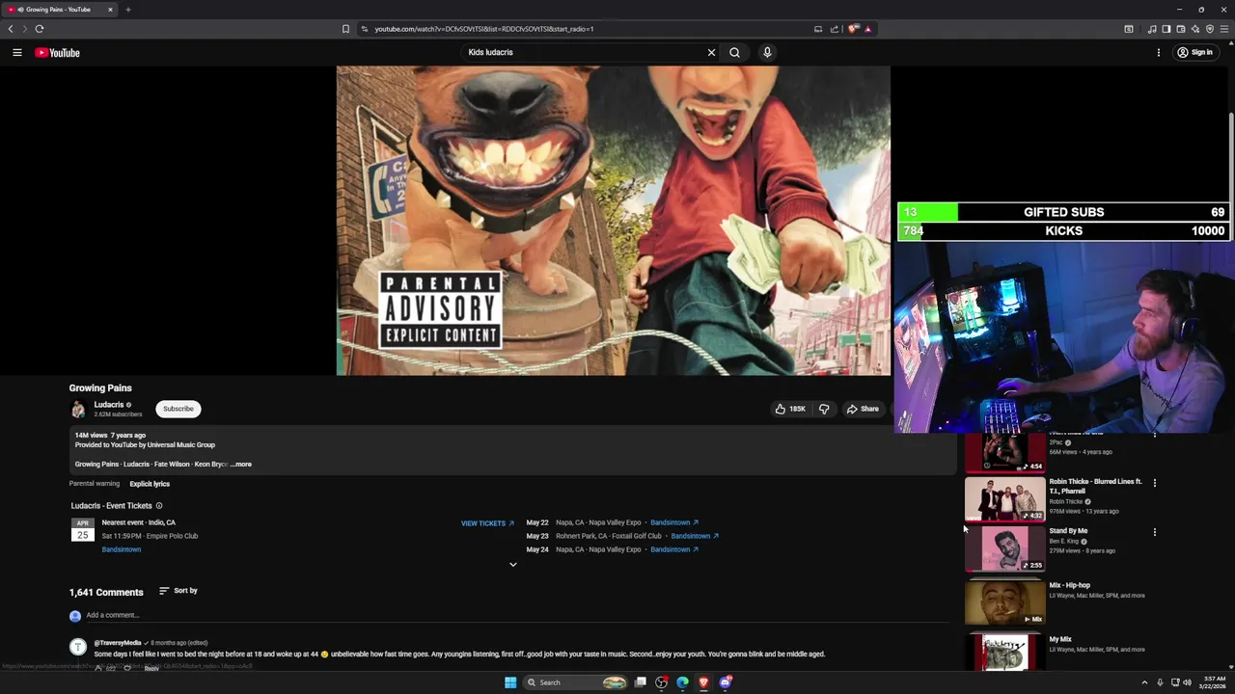Screen dimensions: 1235x694
Task: Go to the YouTube home logo
Action: click(58, 53)
